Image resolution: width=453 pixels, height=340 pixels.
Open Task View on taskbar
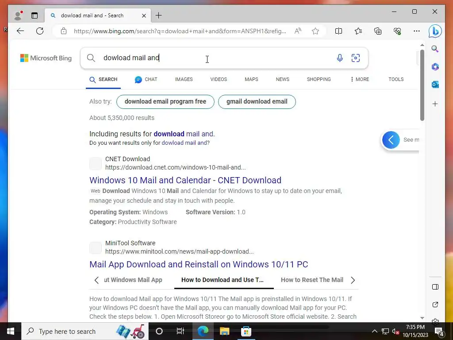pos(180,331)
